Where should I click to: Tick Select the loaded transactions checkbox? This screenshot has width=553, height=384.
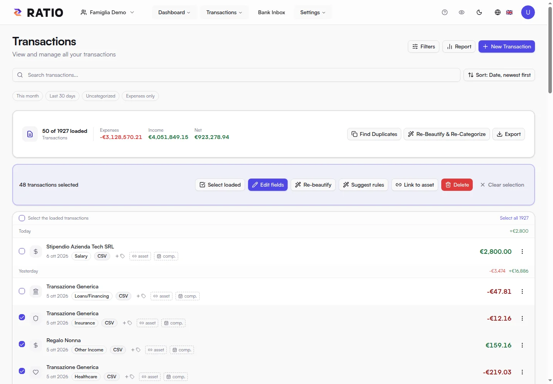point(22,218)
